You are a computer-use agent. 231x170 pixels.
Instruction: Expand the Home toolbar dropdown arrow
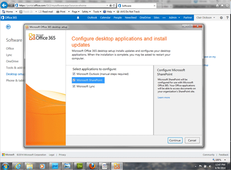[16, 12]
